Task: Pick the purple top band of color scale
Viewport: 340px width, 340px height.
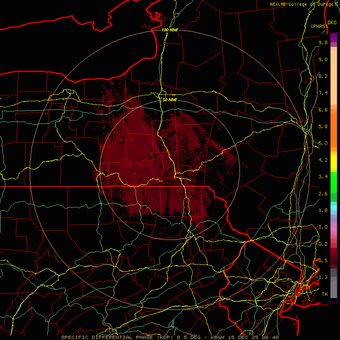Action: 334,38
